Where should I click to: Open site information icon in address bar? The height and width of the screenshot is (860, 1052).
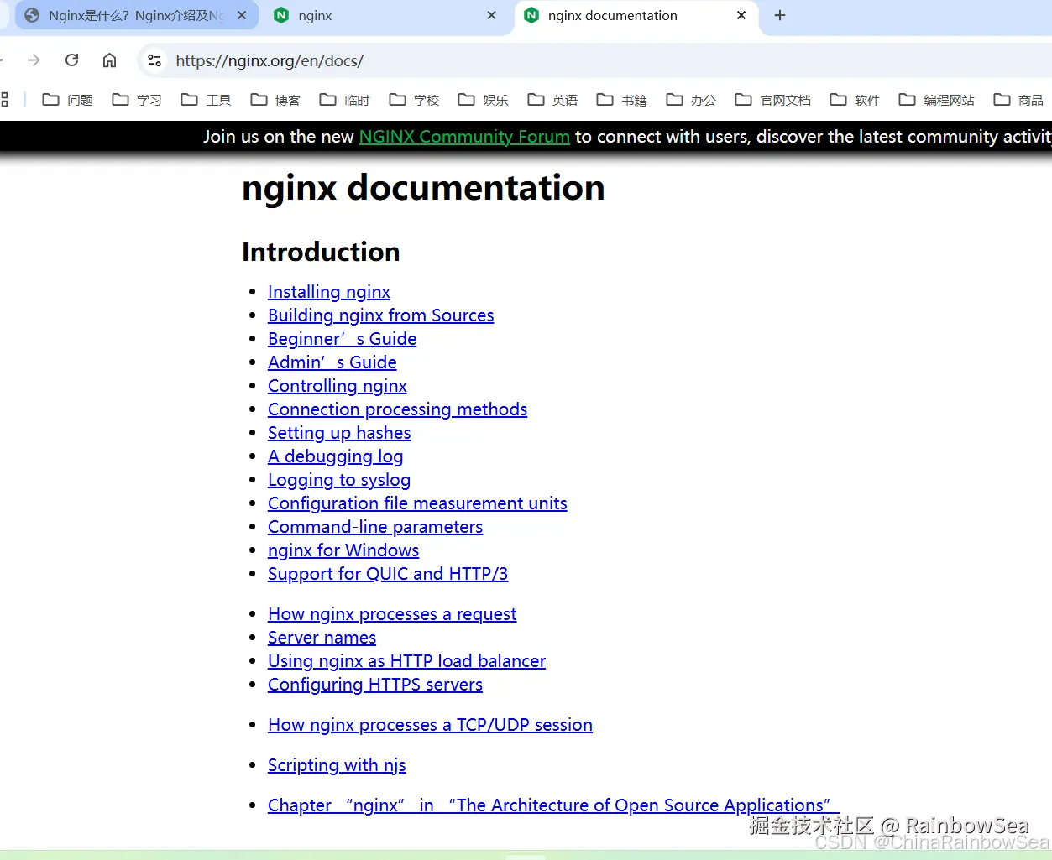click(x=154, y=60)
